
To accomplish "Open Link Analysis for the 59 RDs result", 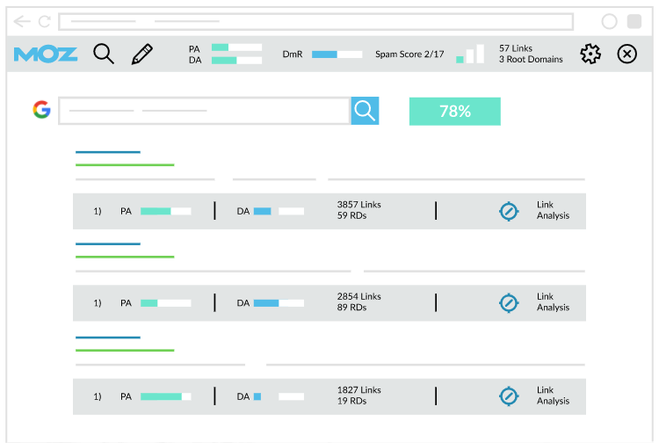I will (x=553, y=210).
